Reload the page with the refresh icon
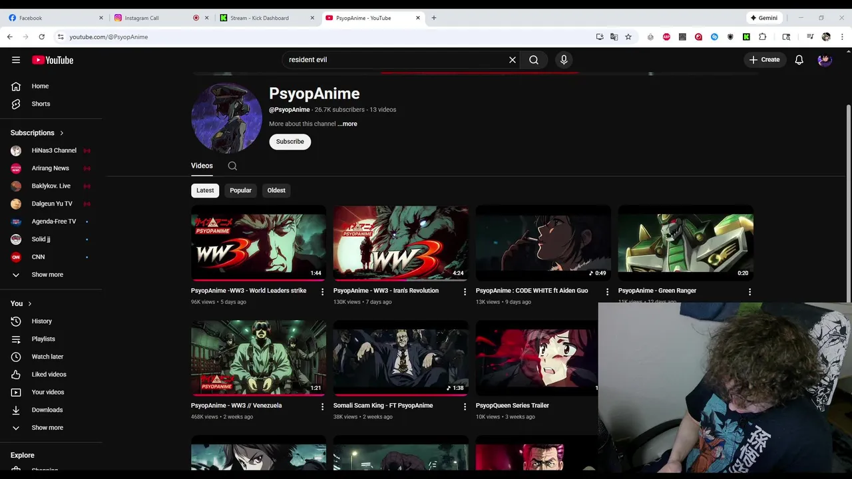The height and width of the screenshot is (479, 852). point(41,37)
